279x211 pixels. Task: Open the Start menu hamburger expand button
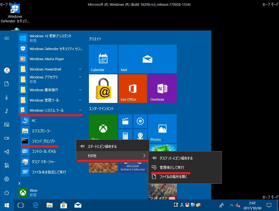(x=7, y=38)
